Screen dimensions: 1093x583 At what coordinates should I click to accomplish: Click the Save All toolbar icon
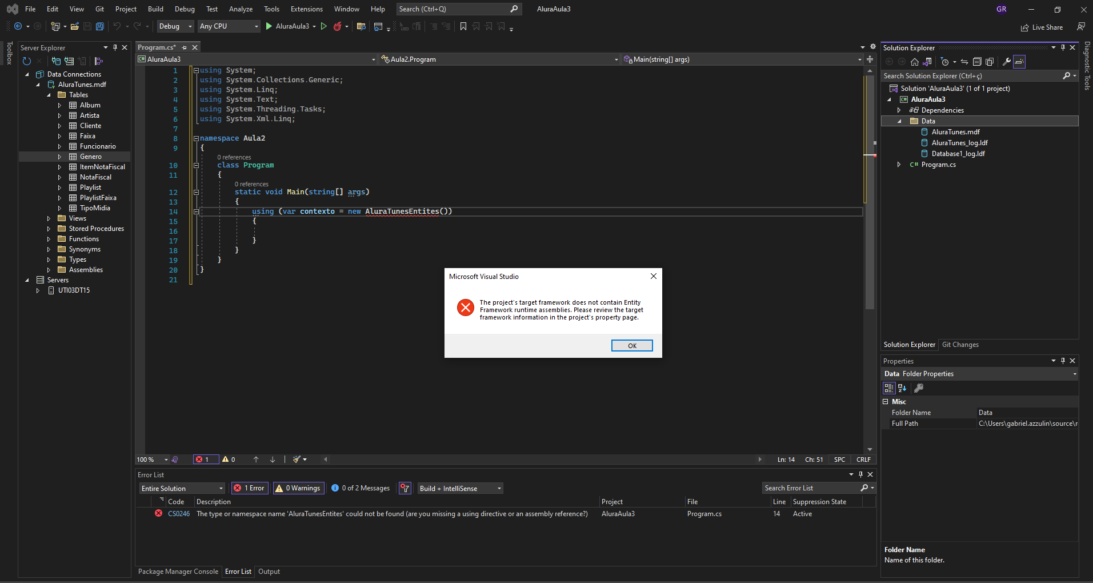100,26
